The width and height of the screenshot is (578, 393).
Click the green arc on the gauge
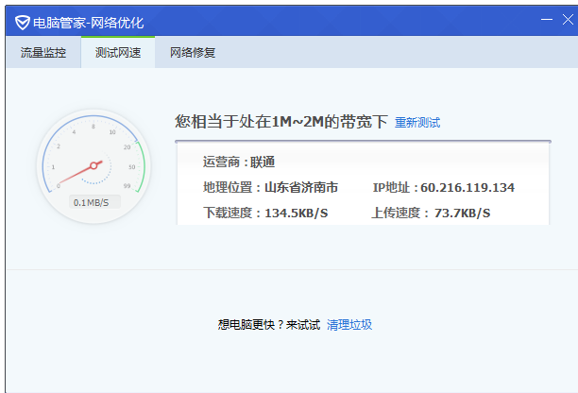click(140, 166)
